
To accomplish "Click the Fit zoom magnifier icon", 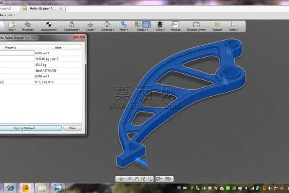I will tap(150, 179).
